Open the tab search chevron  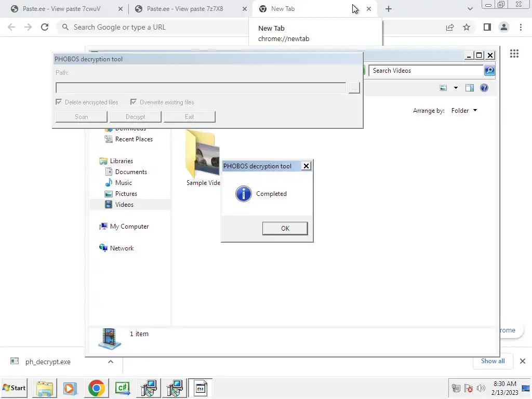[x=470, y=9]
